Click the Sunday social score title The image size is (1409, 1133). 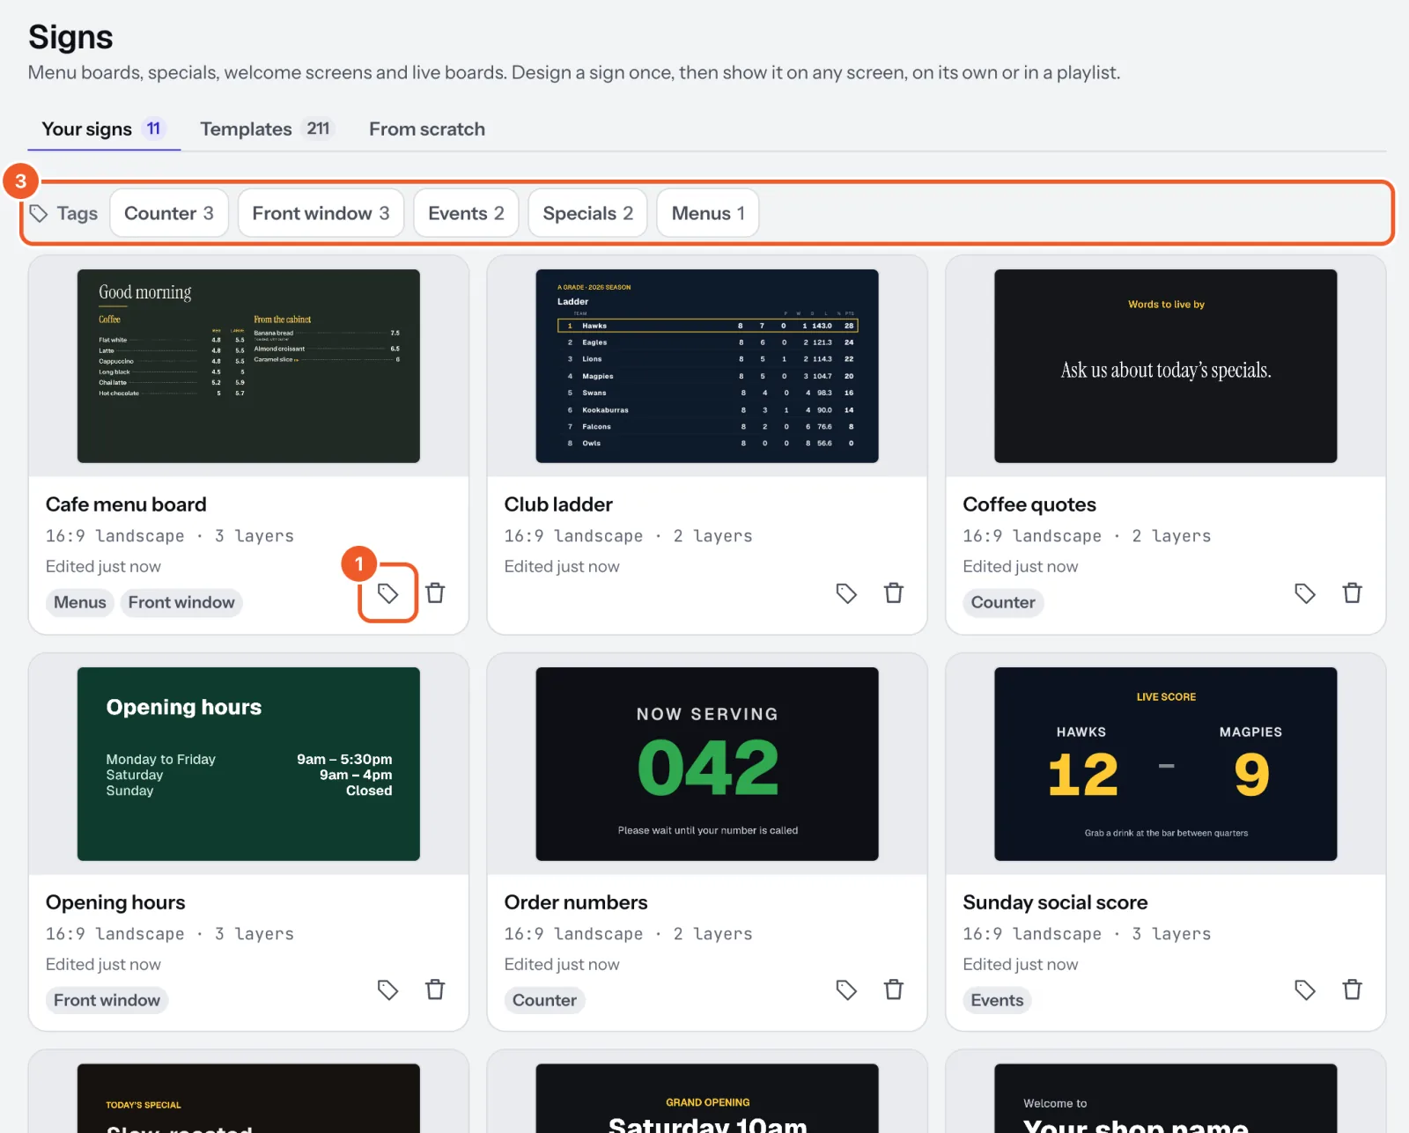(x=1055, y=902)
